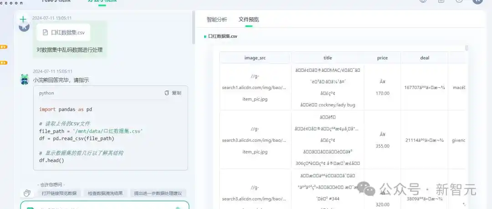Click the mask icon beside suggested questions
Viewport: 492px width, 209px height.
[x=28, y=193]
